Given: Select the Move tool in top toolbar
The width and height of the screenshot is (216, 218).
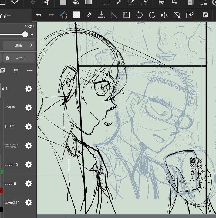Looking at the screenshot, I should 33,2.
